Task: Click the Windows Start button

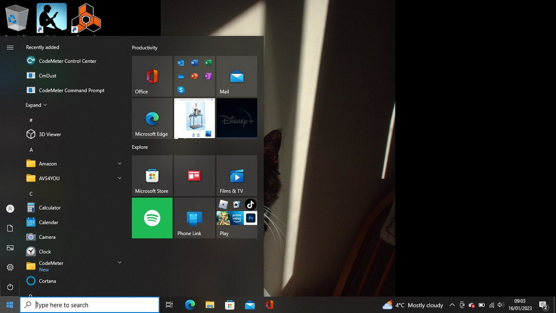Action: point(10,305)
